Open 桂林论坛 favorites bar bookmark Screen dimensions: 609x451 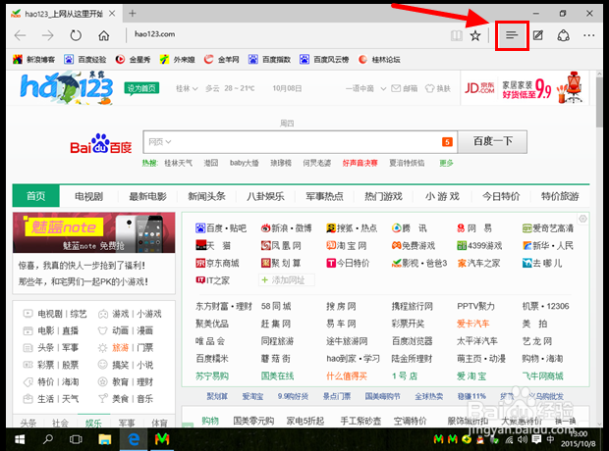pyautogui.click(x=379, y=60)
